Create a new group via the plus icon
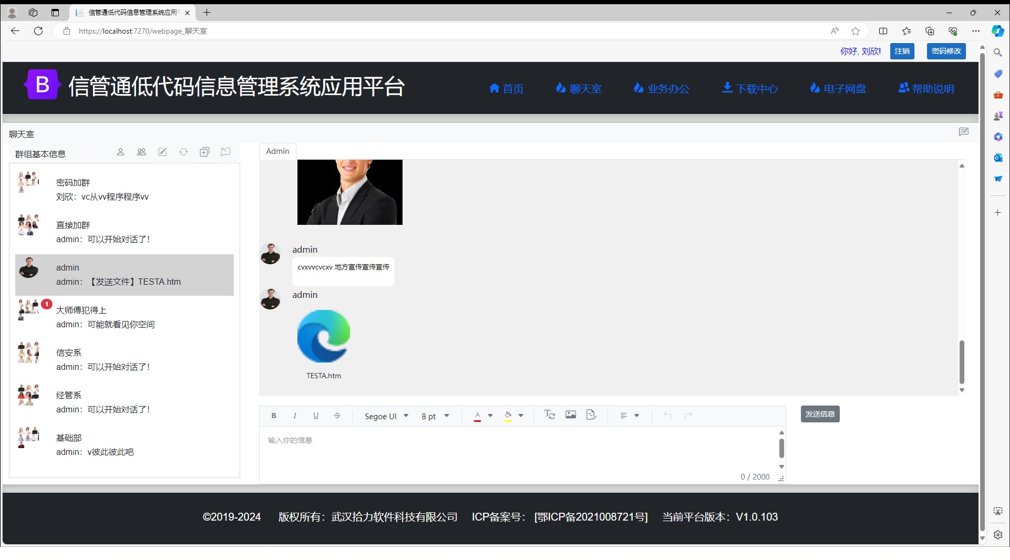Screen dimensions: 1010x560 pyautogui.click(x=204, y=152)
